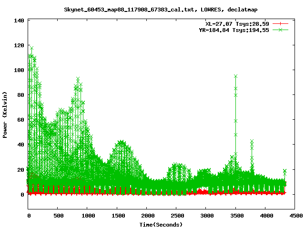
Task: Click the red XL legend line sample
Action: pos(280,24)
